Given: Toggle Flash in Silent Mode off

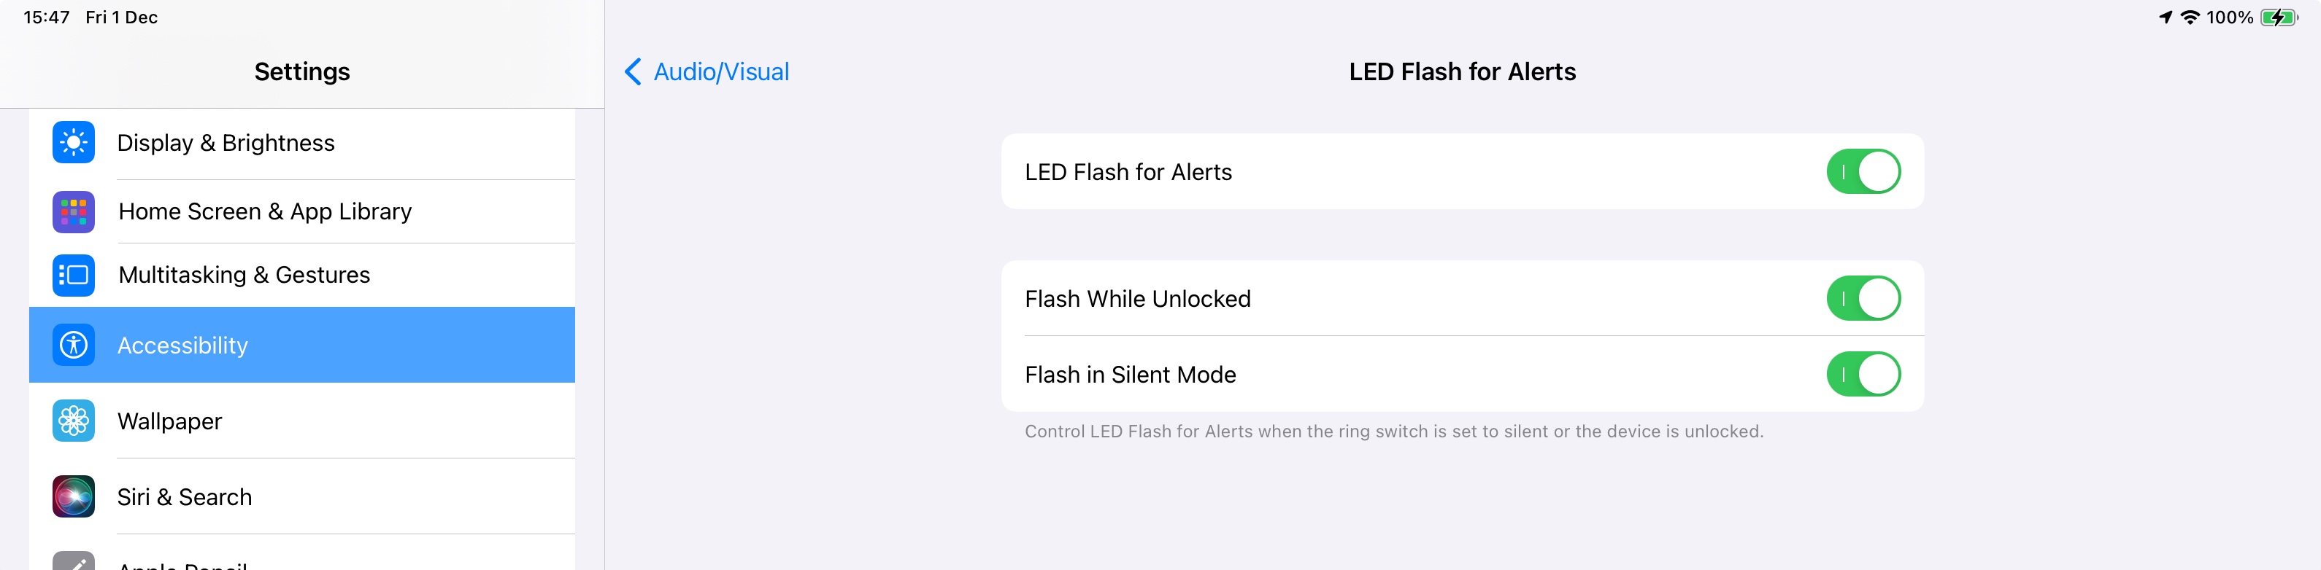Looking at the screenshot, I should pos(1864,374).
